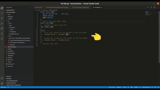The image size is (160, 90).
Task: Expand the OUTLINE panel
Action: point(19,76)
